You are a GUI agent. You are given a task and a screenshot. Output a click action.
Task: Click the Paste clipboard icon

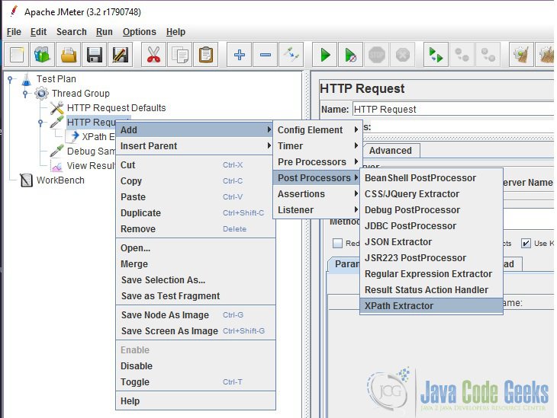pyautogui.click(x=206, y=55)
